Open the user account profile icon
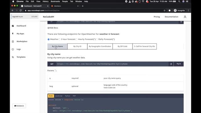The width and height of the screenshot is (201, 113). (185, 17)
